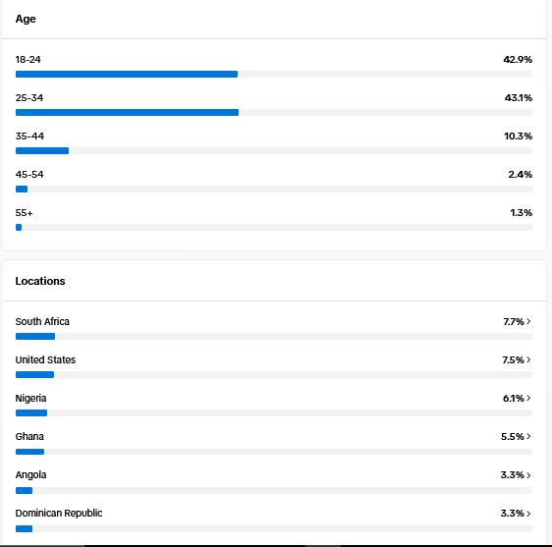Select the Nigeria location row

(273, 405)
